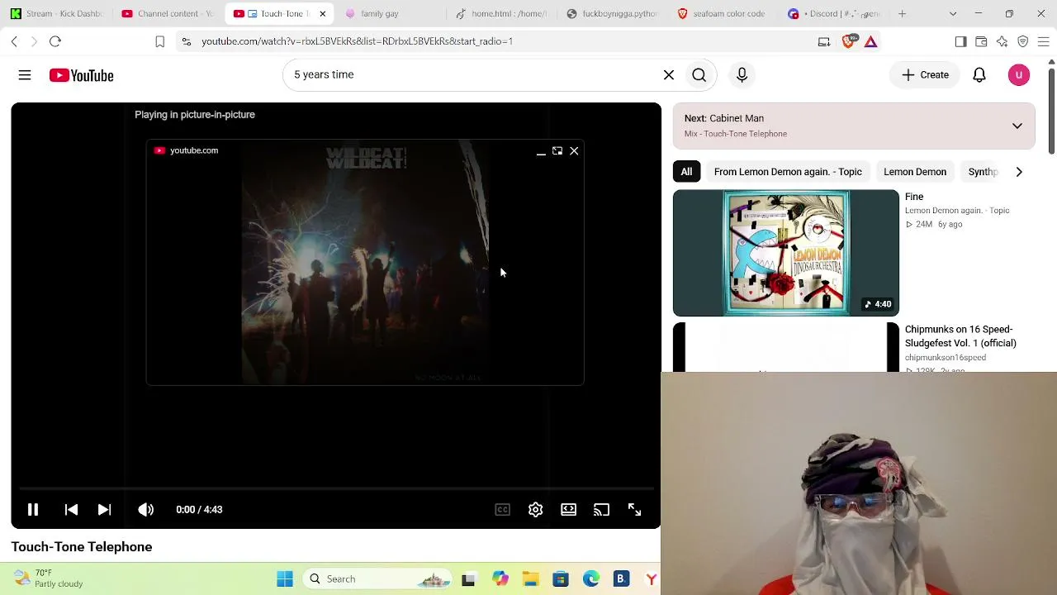Open File Explorer from taskbar
Screen dimensions: 1057x595
pos(530,579)
